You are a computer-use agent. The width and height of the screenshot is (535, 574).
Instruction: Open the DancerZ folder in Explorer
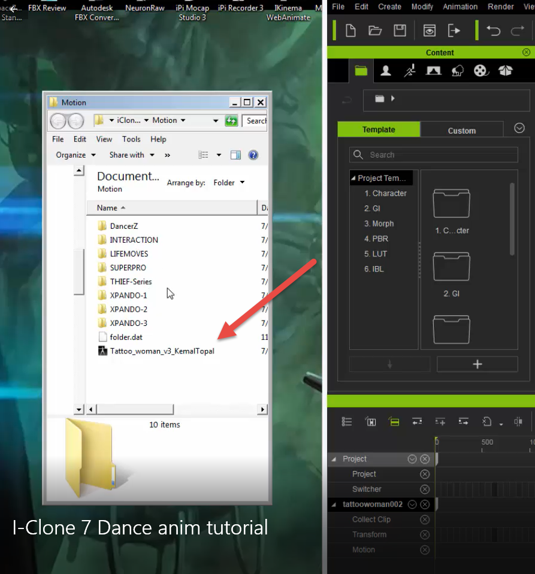point(118,226)
